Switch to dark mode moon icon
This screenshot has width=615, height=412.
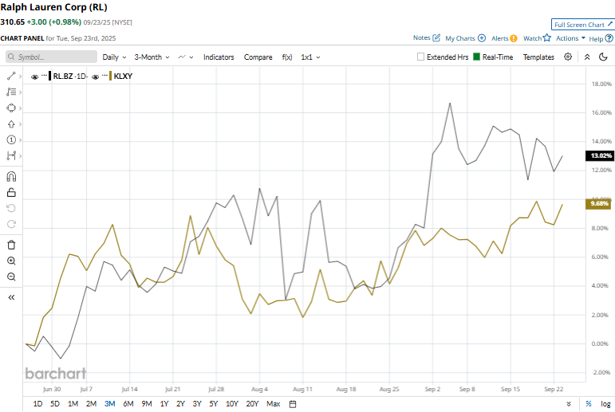pyautogui.click(x=603, y=57)
